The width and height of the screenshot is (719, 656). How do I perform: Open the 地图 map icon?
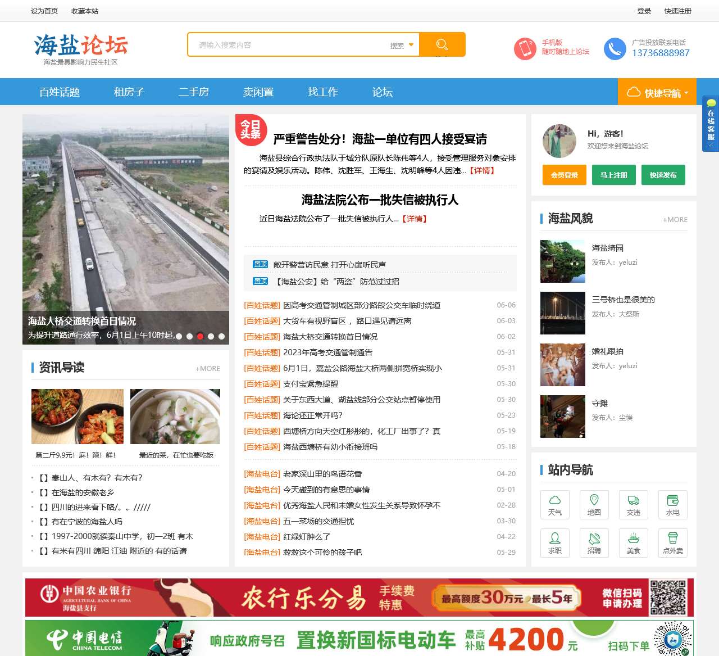594,504
